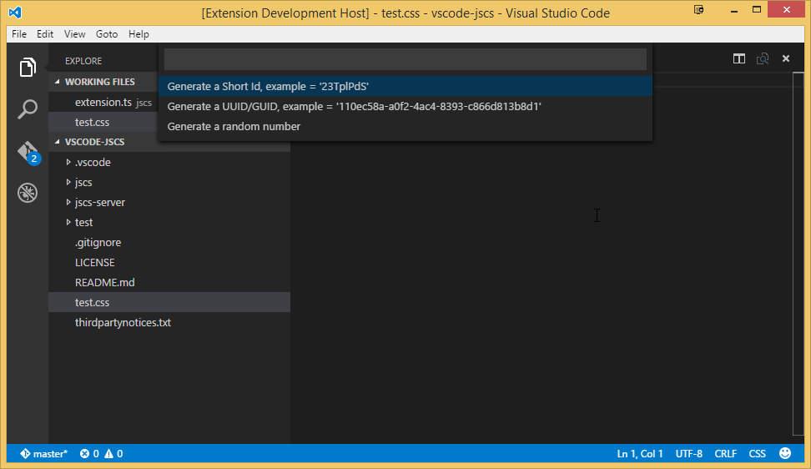Click the EXPLORE panel header
This screenshot has width=811, height=469.
coord(83,61)
